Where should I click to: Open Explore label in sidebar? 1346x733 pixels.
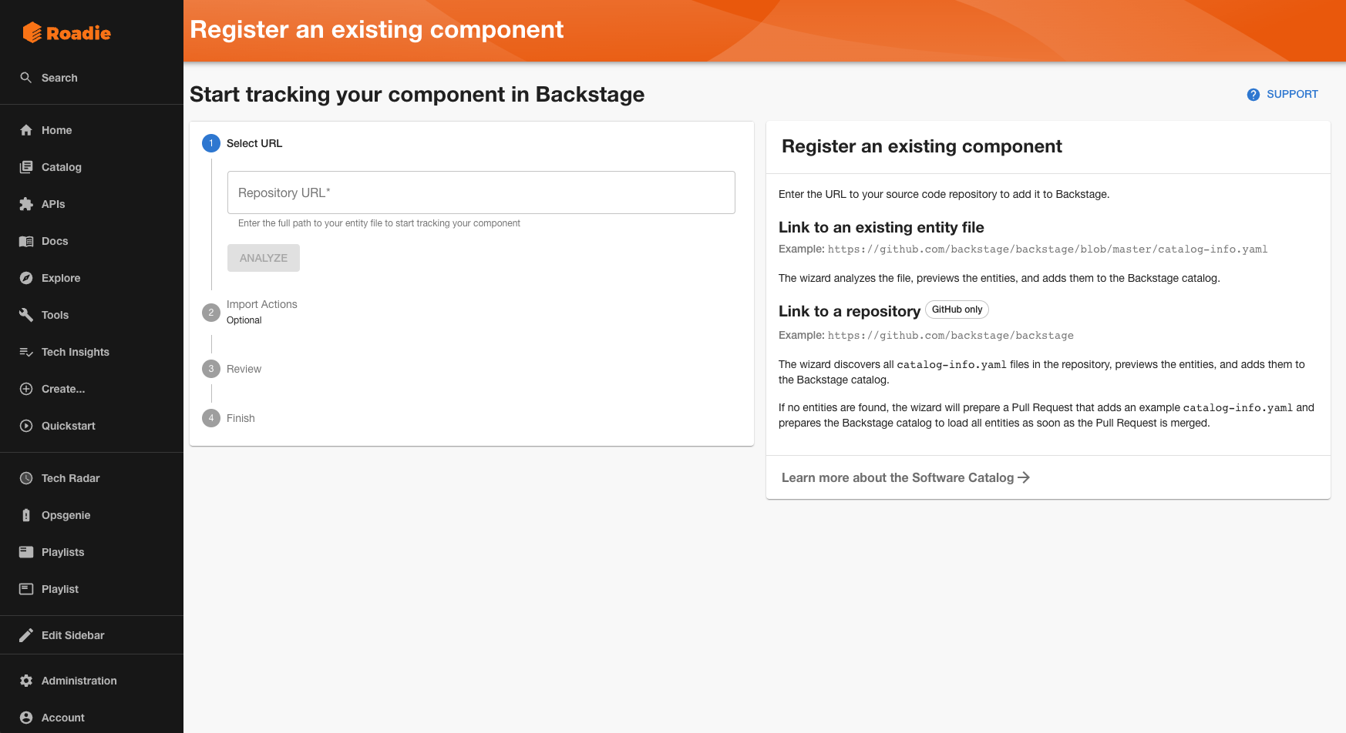point(61,278)
